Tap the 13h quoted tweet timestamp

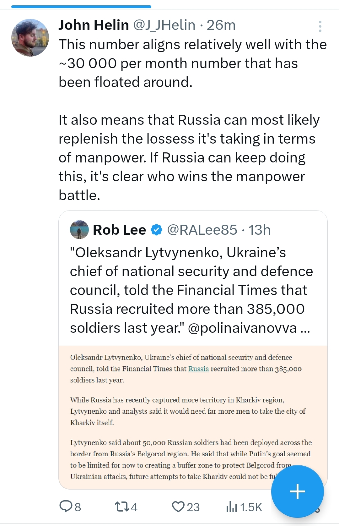(x=260, y=230)
